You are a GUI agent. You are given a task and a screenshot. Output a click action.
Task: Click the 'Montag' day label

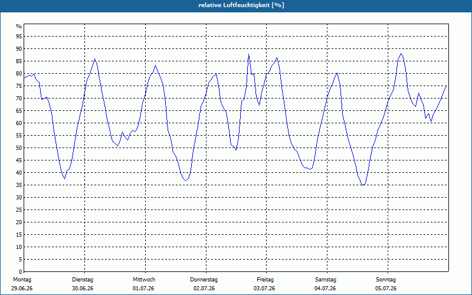pos(22,280)
